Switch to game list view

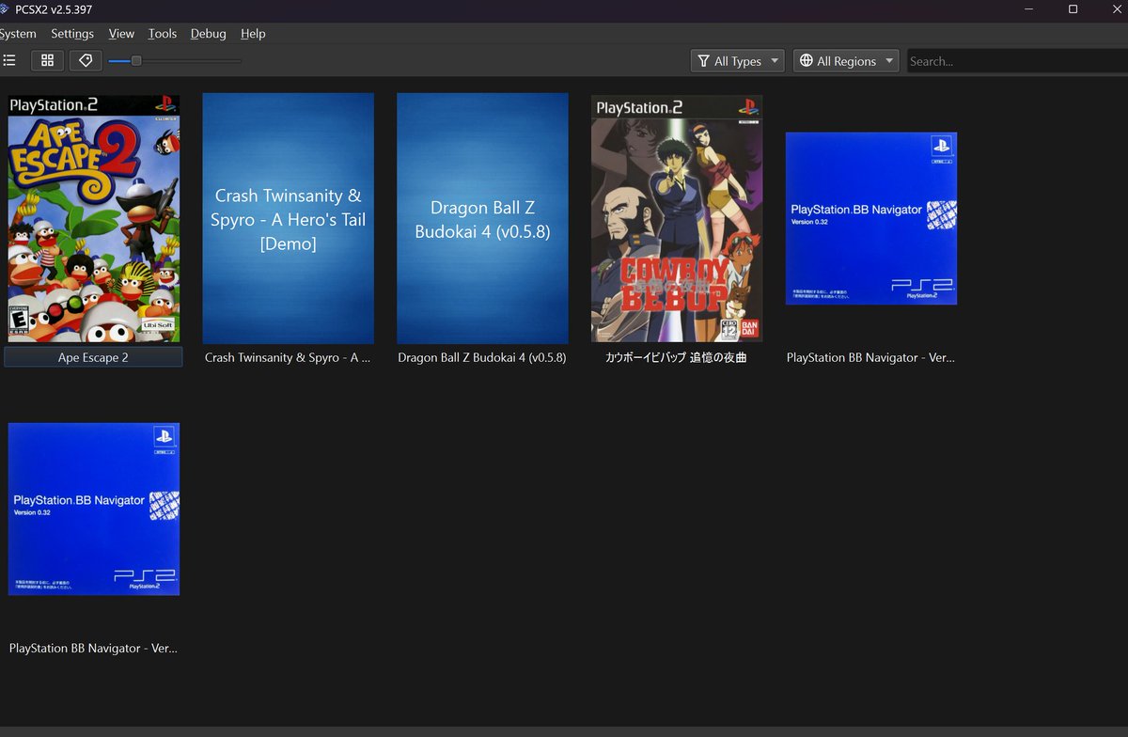point(9,61)
